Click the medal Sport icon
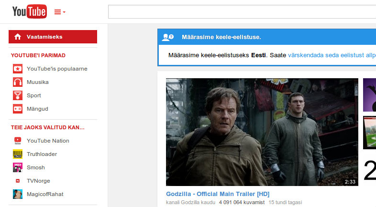This screenshot has height=207, width=376. pos(18,95)
